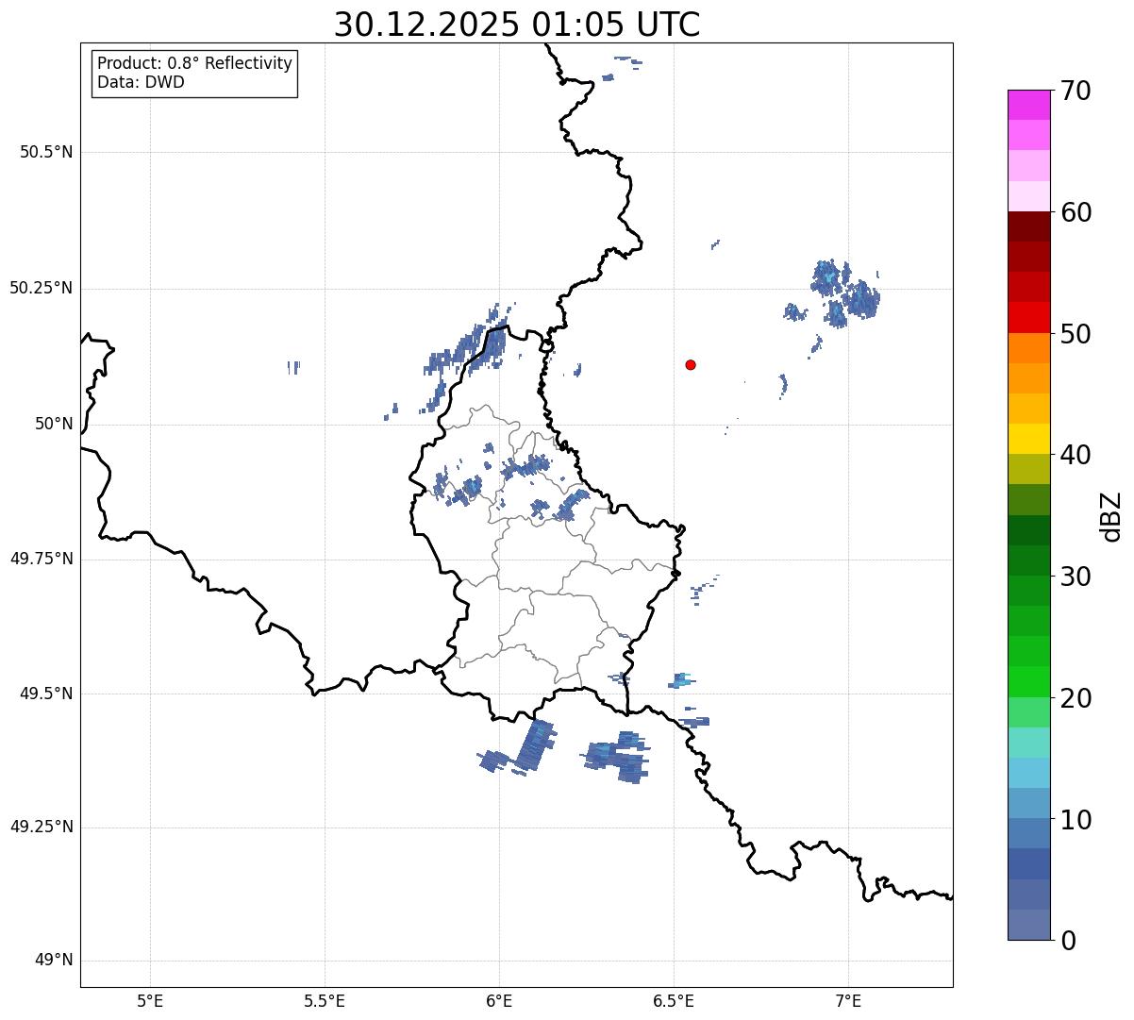Click the 49°N latitude label

pos(54,961)
